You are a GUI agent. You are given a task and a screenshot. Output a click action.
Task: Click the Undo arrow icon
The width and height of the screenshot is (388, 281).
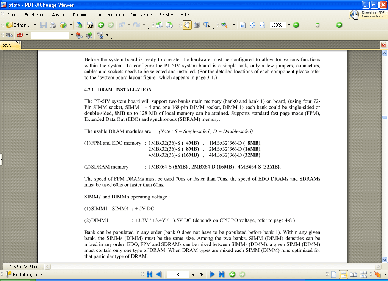(122, 25)
